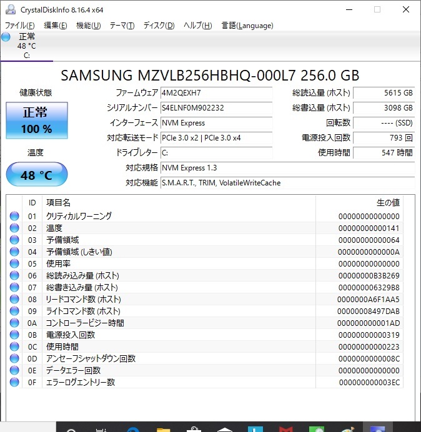This screenshot has width=421, height=432.
Task: Click status circle for row 06 総読み込み量
Action: [x=14, y=275]
